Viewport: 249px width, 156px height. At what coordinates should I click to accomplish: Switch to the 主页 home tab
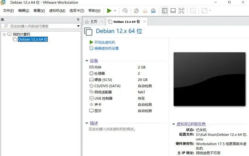point(94,22)
